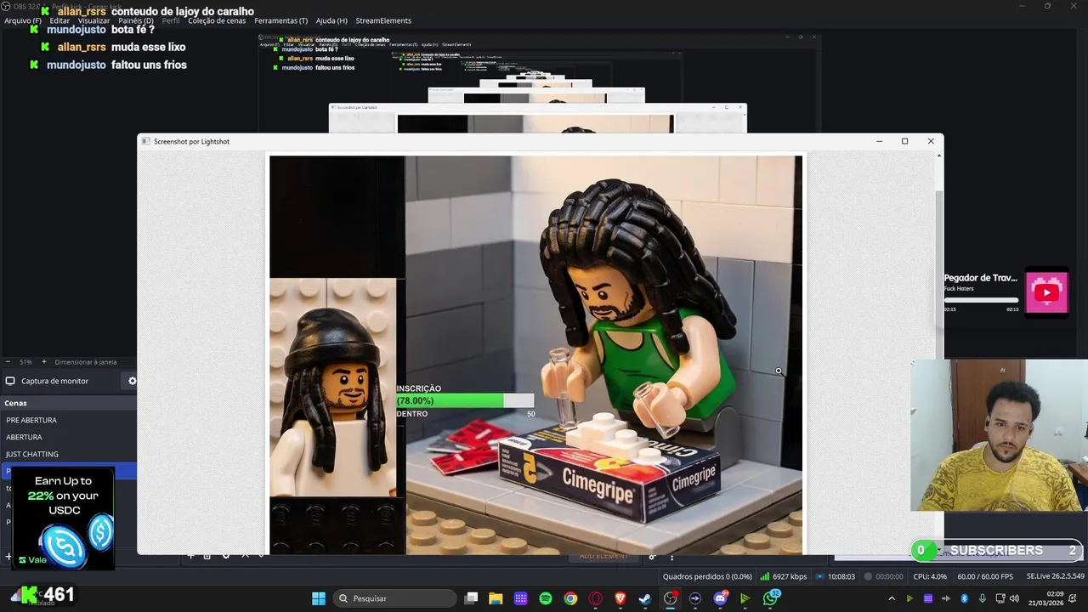Open Opera browser from the taskbar
The width and height of the screenshot is (1088, 612).
[596, 598]
